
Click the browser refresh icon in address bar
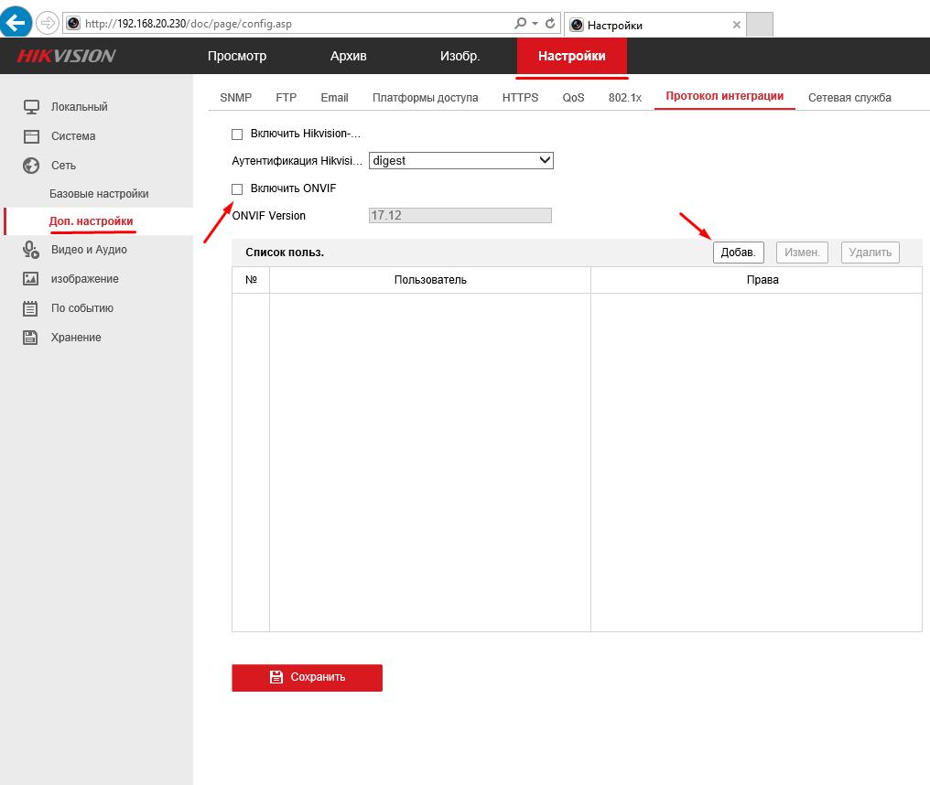pos(550,23)
